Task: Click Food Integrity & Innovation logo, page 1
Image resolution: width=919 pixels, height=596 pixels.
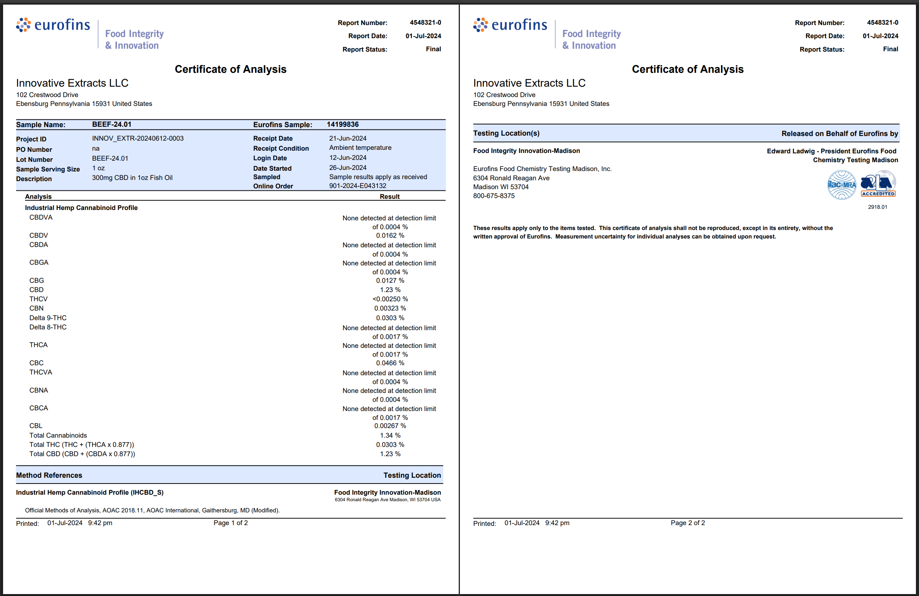Action: (x=134, y=39)
